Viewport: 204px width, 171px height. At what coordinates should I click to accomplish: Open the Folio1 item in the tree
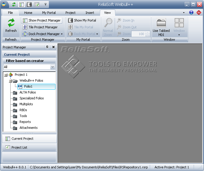coord(28,86)
